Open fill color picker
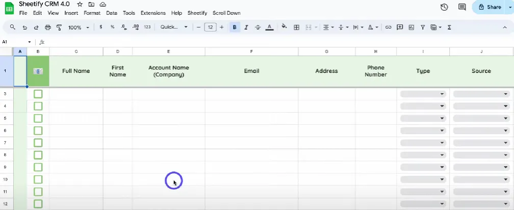Image resolution: width=514 pixels, height=210 pixels. click(x=284, y=27)
